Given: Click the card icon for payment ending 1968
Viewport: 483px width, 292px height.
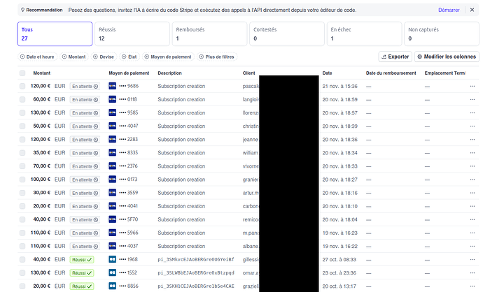Looking at the screenshot, I should tap(113, 259).
